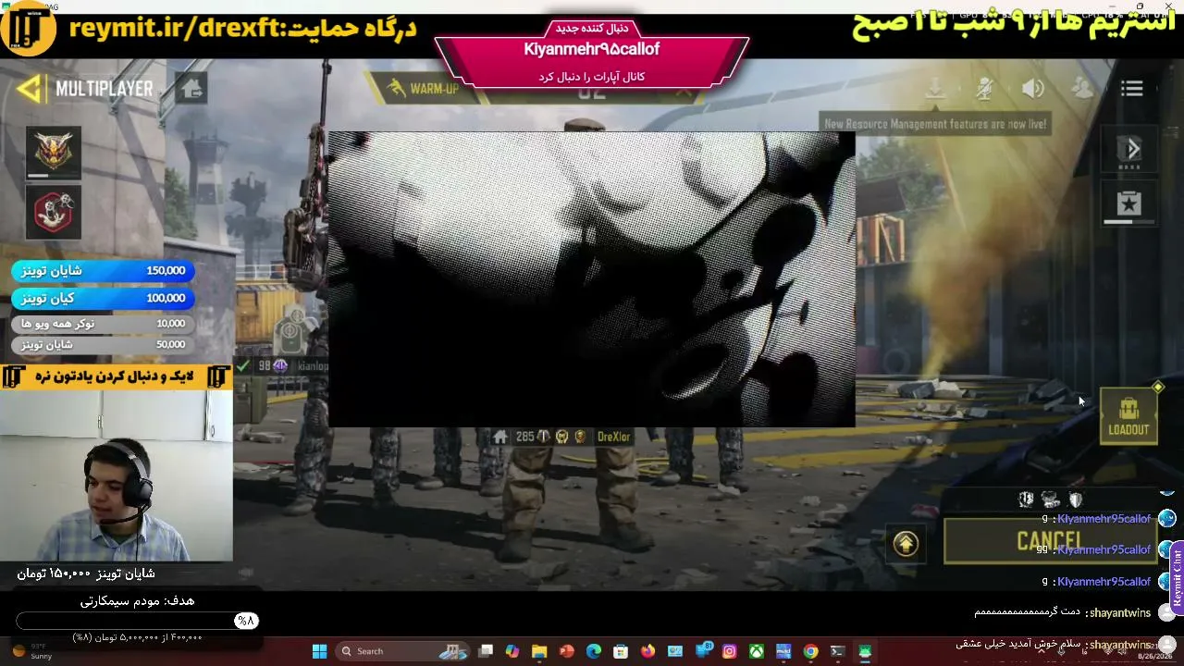Viewport: 1184px width, 666px height.
Task: Open the Windows Start button
Action: tap(319, 651)
